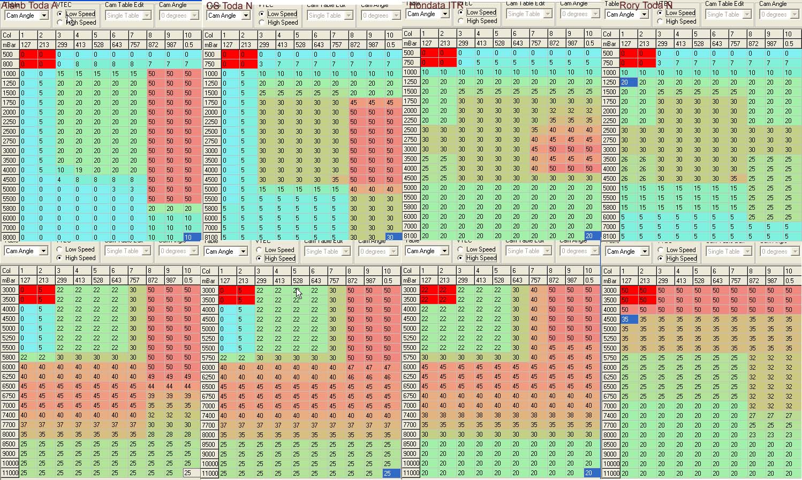802x480 pixels.
Task: Click High Speed radio in panel below Rory Toda N
Action: (660, 258)
